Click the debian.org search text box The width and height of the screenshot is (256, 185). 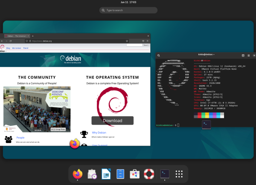point(134,45)
